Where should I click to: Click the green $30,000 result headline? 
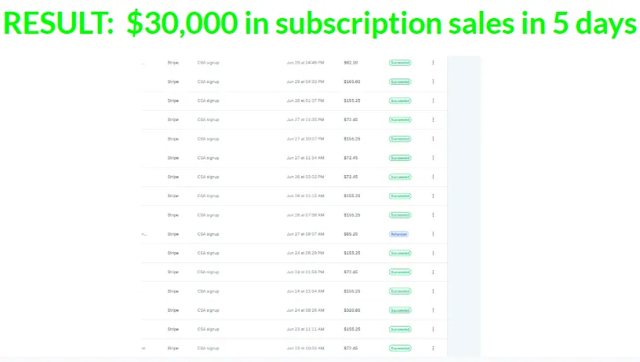click(319, 23)
